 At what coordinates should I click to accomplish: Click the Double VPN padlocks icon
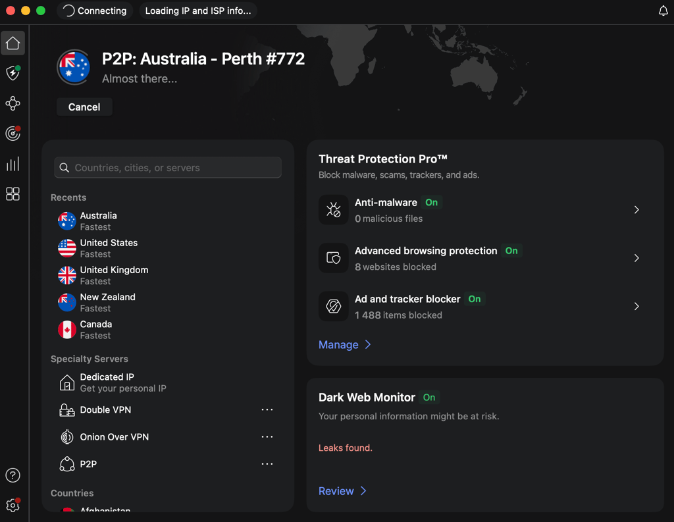click(x=67, y=410)
